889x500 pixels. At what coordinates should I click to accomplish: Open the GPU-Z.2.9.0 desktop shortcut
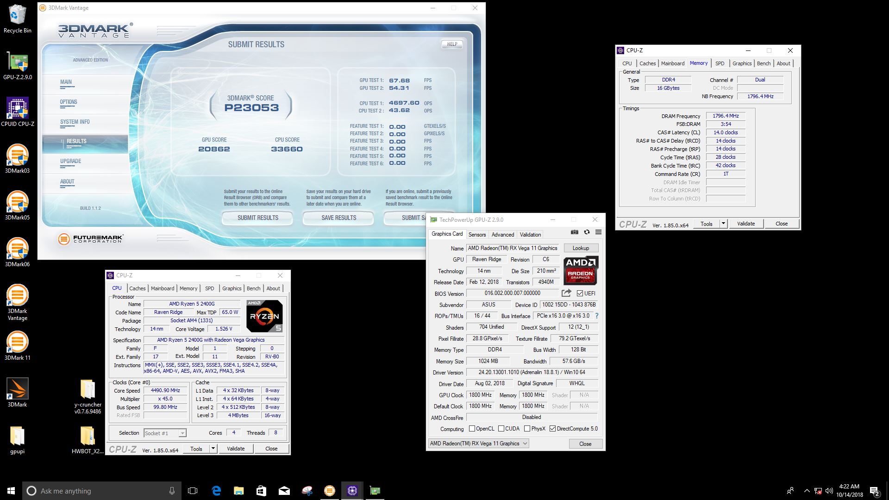(x=18, y=65)
